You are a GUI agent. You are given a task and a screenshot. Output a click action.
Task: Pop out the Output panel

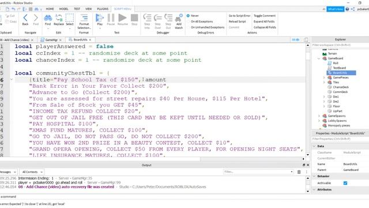[304, 165]
